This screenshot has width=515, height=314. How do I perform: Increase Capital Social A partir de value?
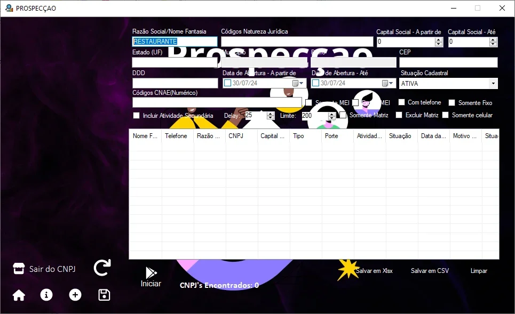pos(439,39)
